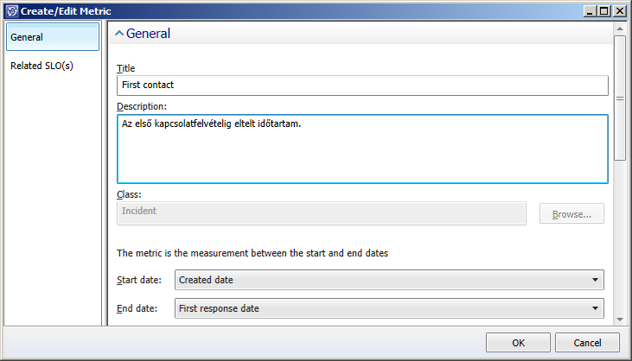Open the End date dropdown
Screen dimensions: 632x361
point(389,308)
